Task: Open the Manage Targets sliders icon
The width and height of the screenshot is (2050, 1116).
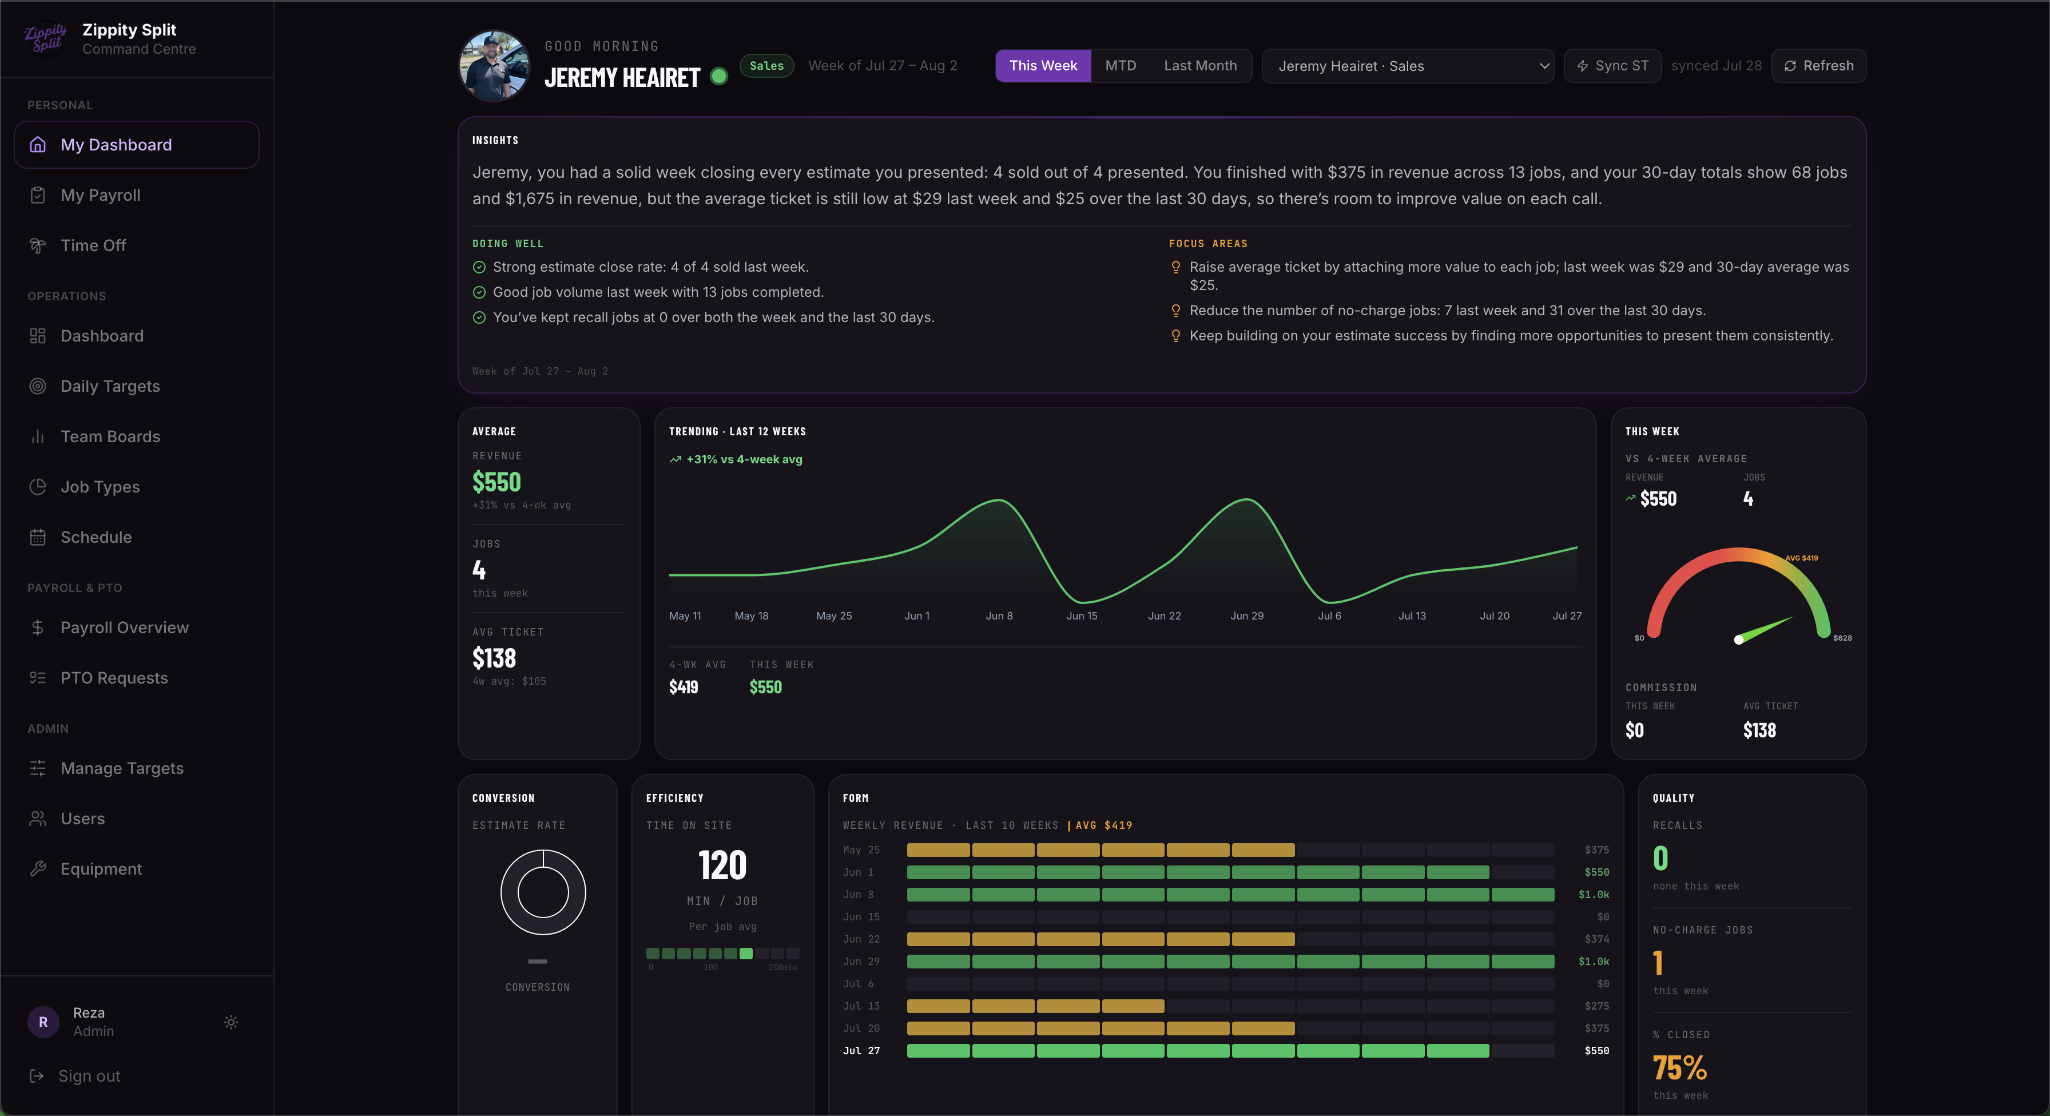Action: coord(37,768)
